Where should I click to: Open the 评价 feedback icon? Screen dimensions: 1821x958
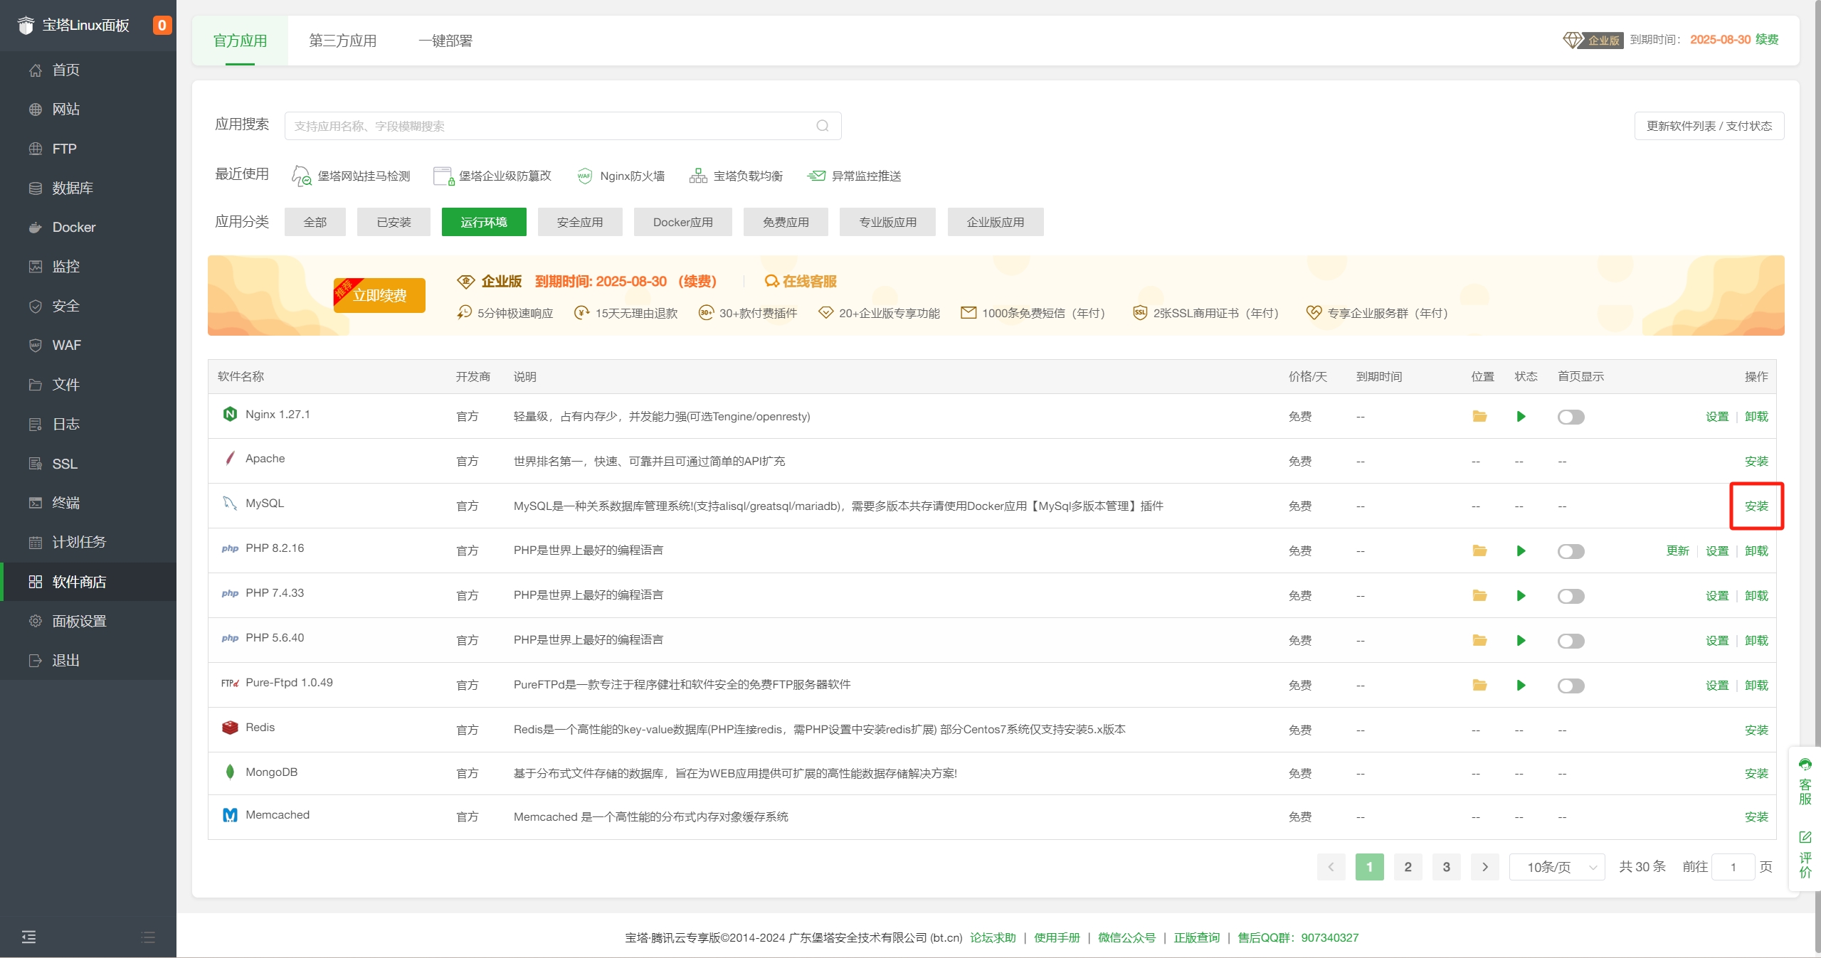coord(1805,854)
